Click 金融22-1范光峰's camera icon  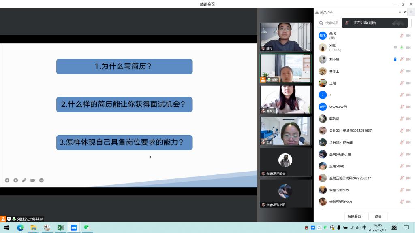point(409,142)
